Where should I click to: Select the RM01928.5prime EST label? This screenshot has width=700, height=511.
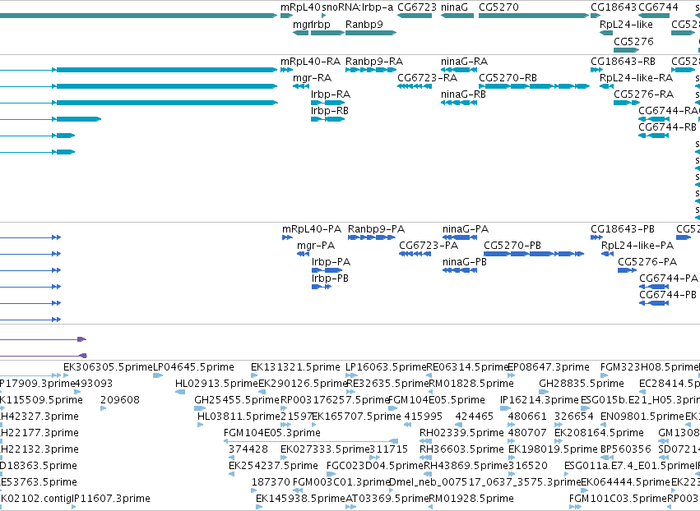[x=471, y=499]
